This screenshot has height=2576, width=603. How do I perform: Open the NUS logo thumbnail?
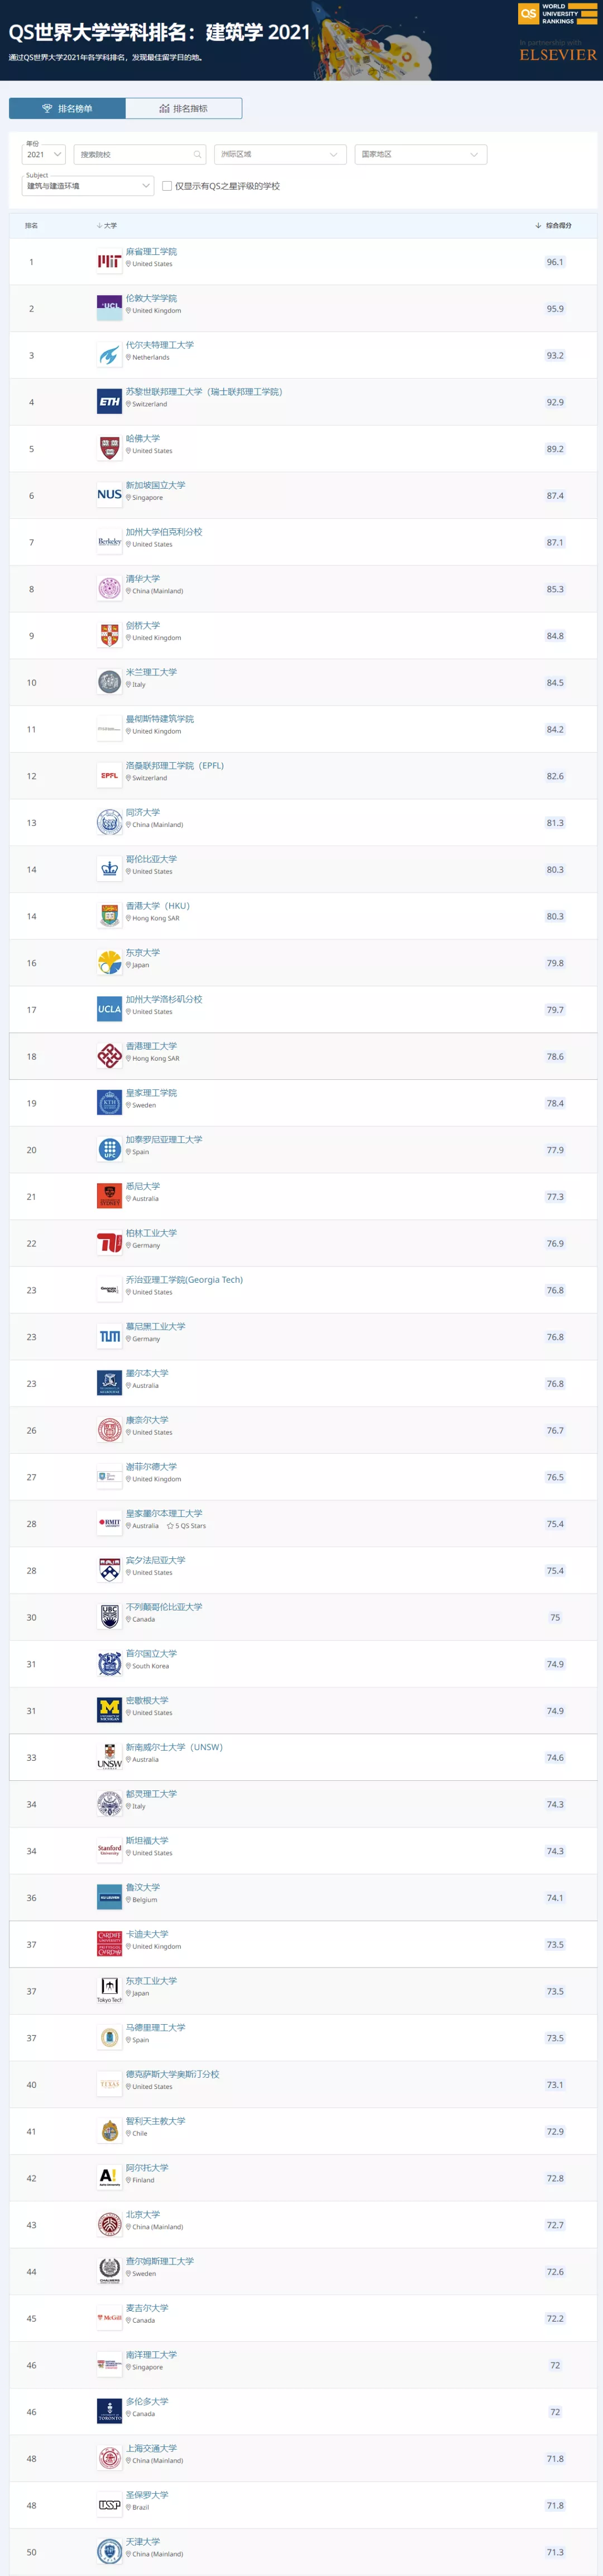coord(109,495)
